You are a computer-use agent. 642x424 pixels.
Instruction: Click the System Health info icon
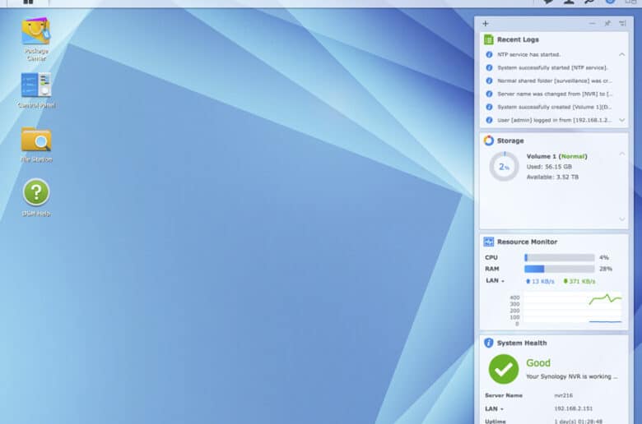(x=488, y=343)
